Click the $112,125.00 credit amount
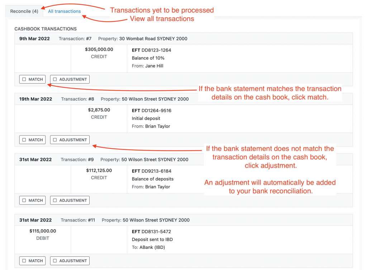Viewport: 367px width, 270px height. (99, 171)
